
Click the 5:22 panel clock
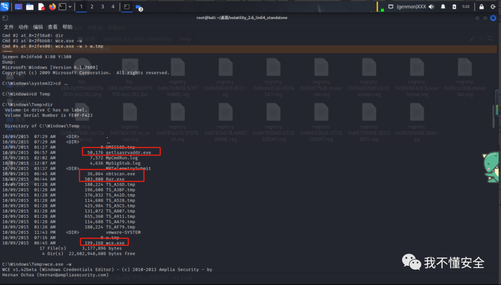[466, 6]
